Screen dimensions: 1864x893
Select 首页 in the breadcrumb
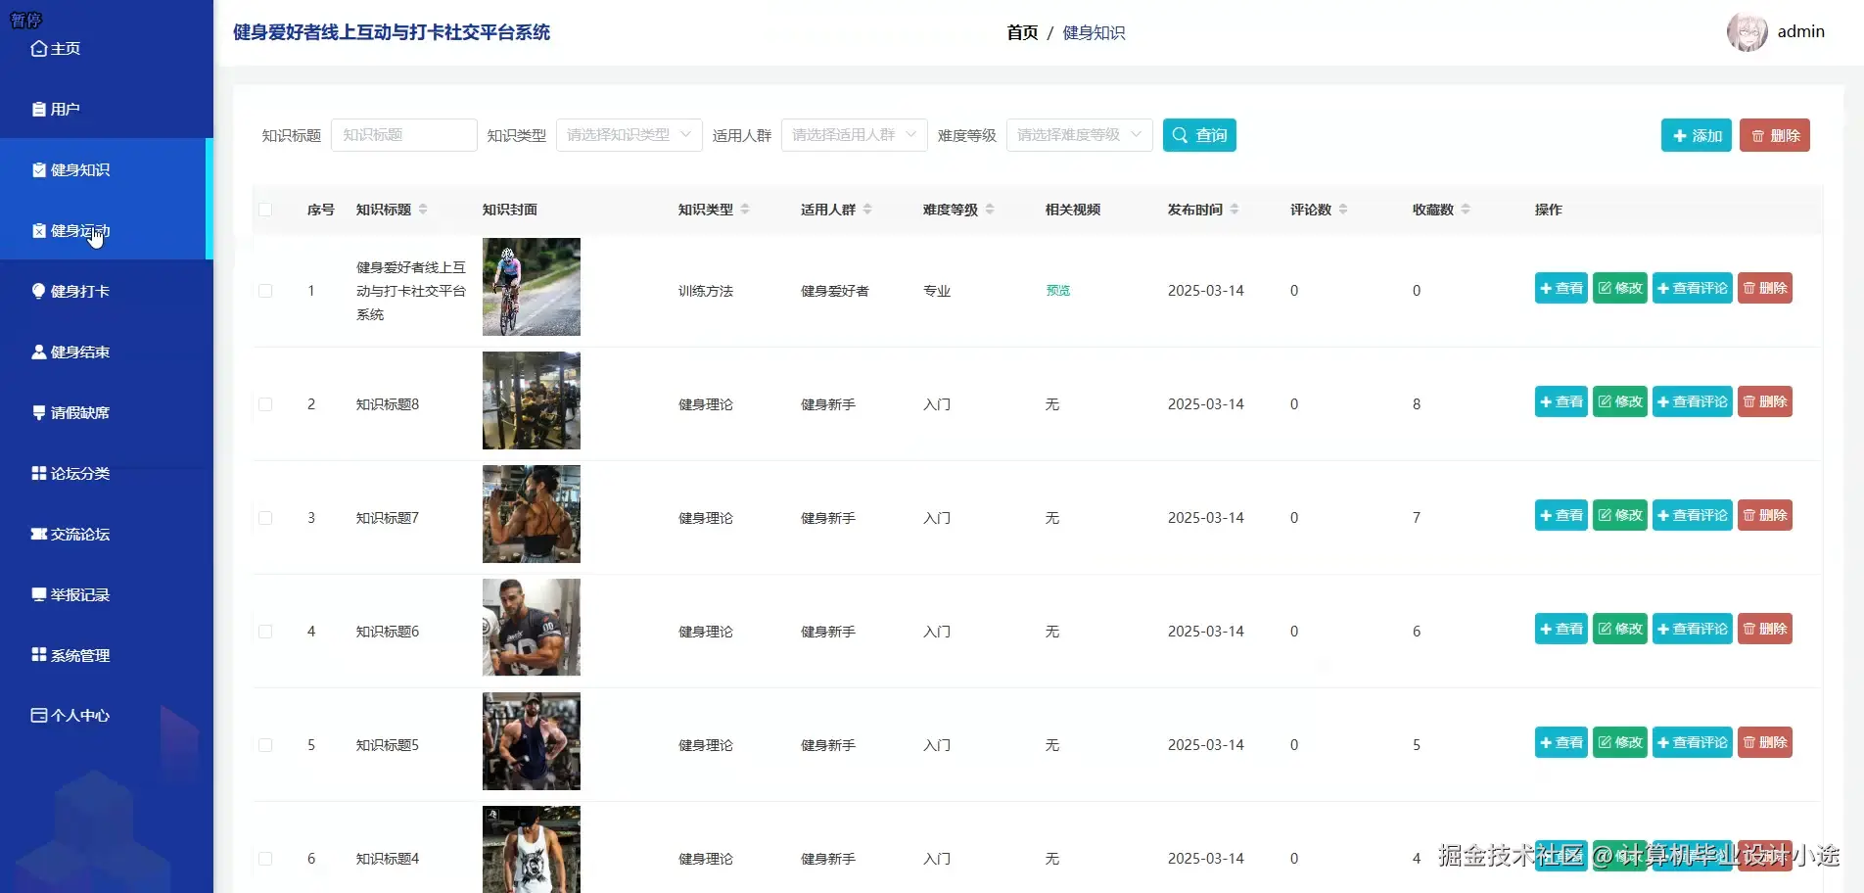(1020, 32)
